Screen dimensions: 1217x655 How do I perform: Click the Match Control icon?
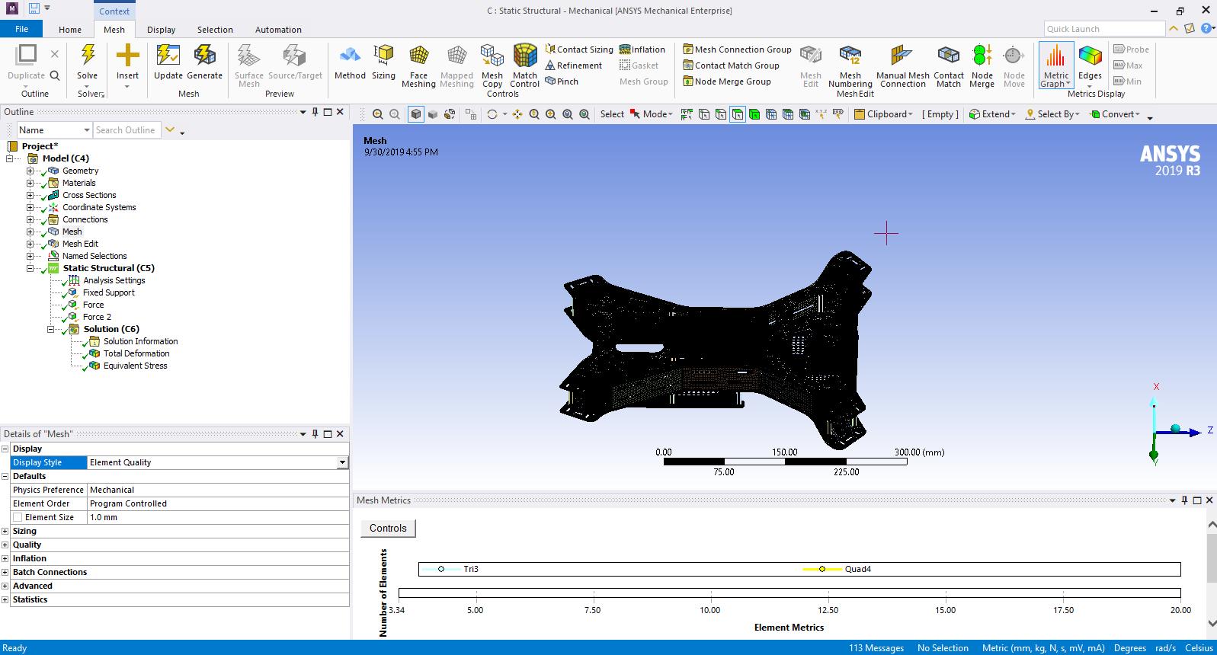[524, 56]
